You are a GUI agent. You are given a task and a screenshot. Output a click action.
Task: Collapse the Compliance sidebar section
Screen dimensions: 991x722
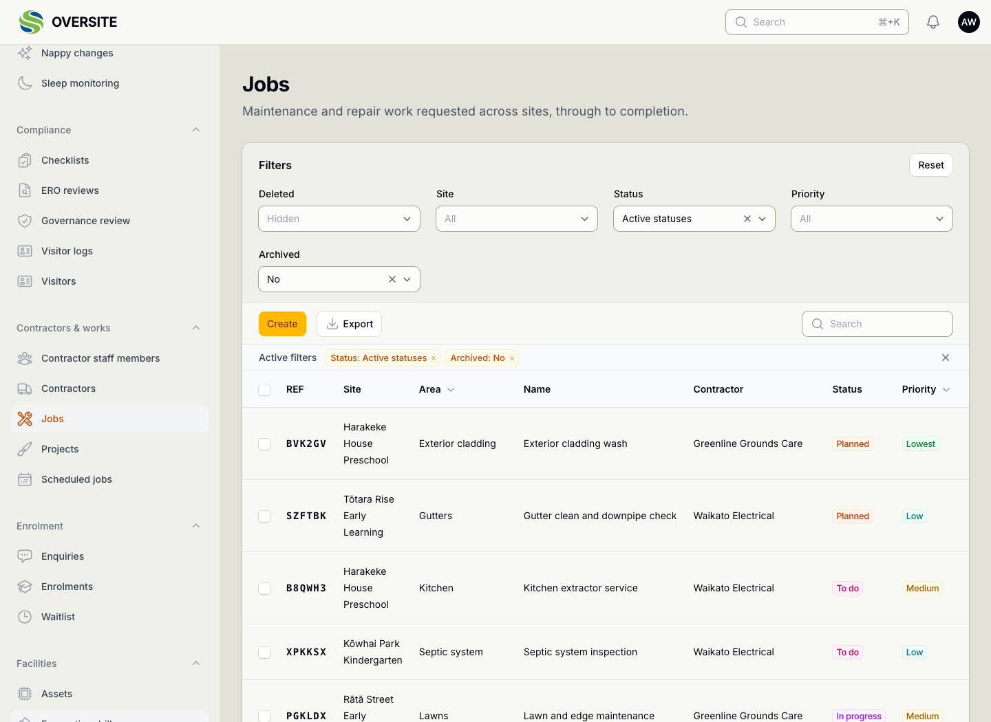pos(196,130)
